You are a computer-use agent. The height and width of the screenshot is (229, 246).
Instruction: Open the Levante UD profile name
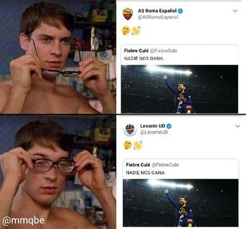(x=153, y=126)
